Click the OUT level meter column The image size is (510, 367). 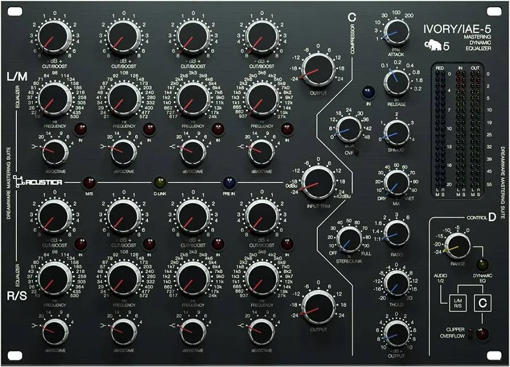pos(475,129)
